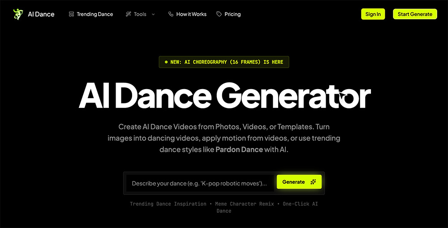
Task: Click the Trending Dance layout icon
Action: 71,14
